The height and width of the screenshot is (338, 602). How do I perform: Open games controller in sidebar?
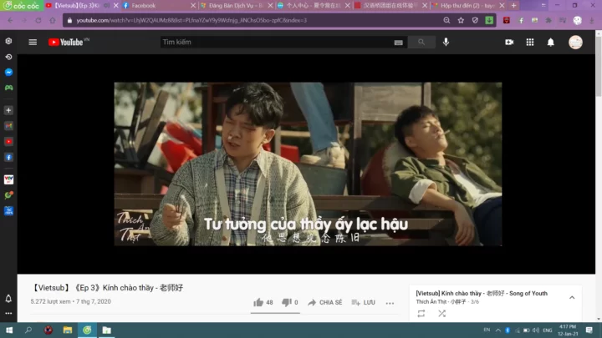point(8,88)
